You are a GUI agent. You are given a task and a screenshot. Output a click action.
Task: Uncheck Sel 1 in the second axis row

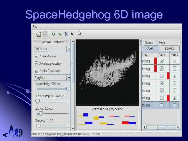(x=162, y=69)
